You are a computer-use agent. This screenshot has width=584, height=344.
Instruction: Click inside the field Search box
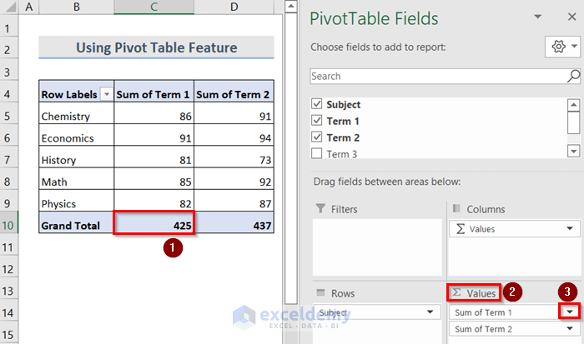(434, 76)
